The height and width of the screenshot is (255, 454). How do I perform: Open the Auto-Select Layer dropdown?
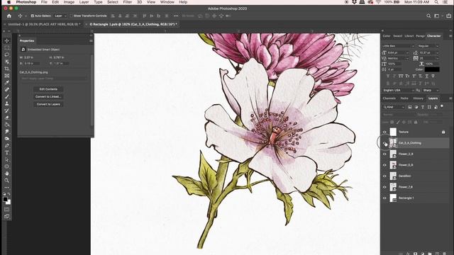(x=60, y=16)
